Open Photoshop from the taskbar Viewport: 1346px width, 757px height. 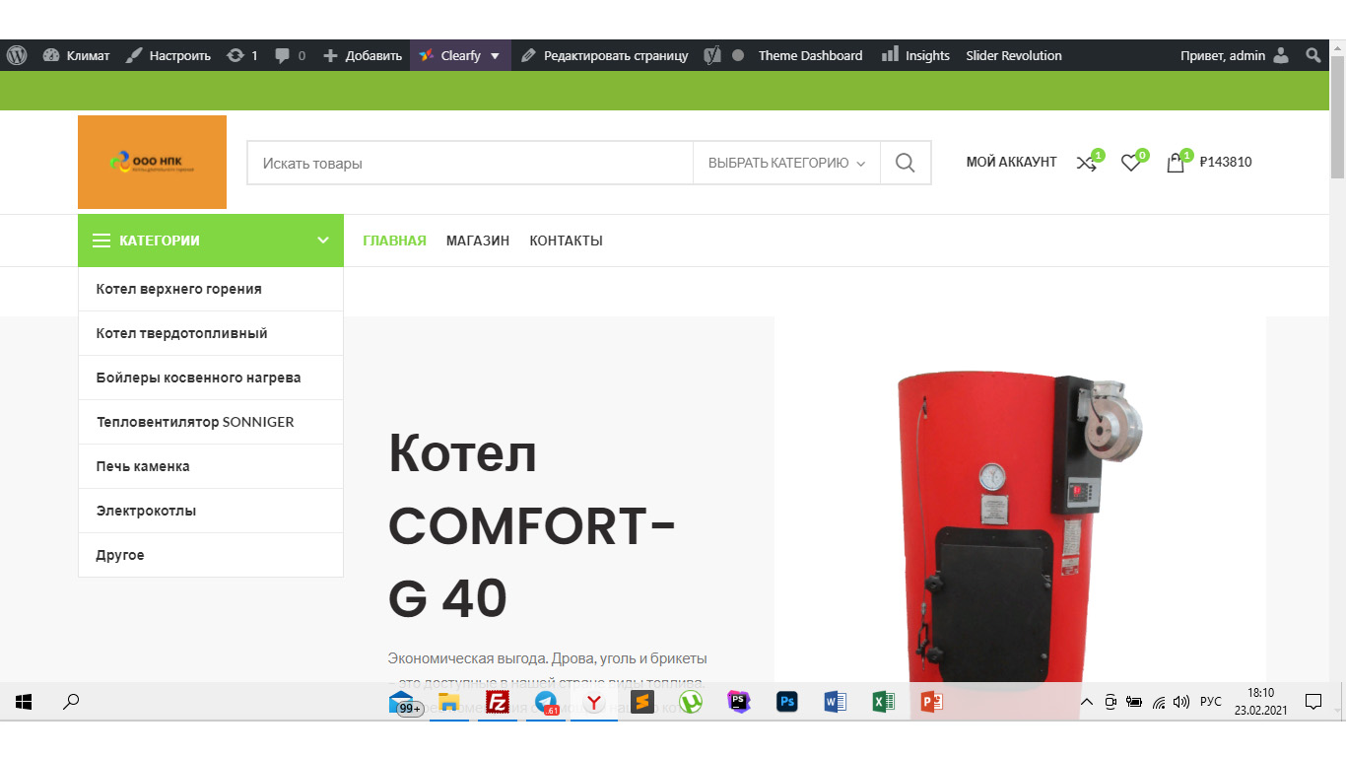[x=787, y=702]
